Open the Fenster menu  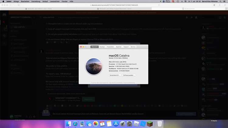(x=64, y=1)
